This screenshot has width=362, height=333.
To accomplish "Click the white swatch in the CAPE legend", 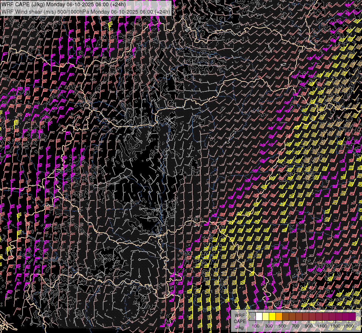I will click(259, 316).
